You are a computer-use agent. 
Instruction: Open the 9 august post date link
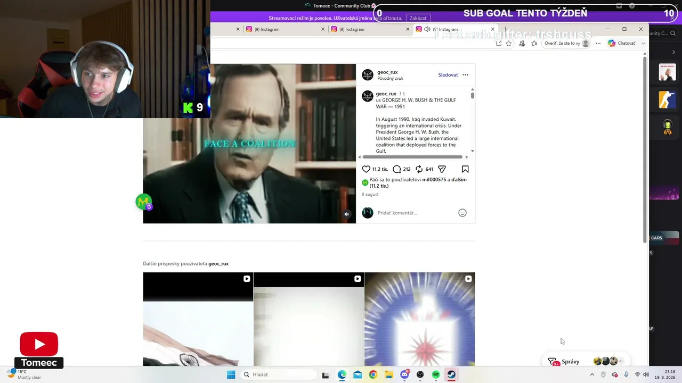(370, 194)
